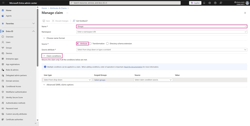Expand the Favorites chevron in sidebar
Screen dimensions: 250x126
point(34,23)
